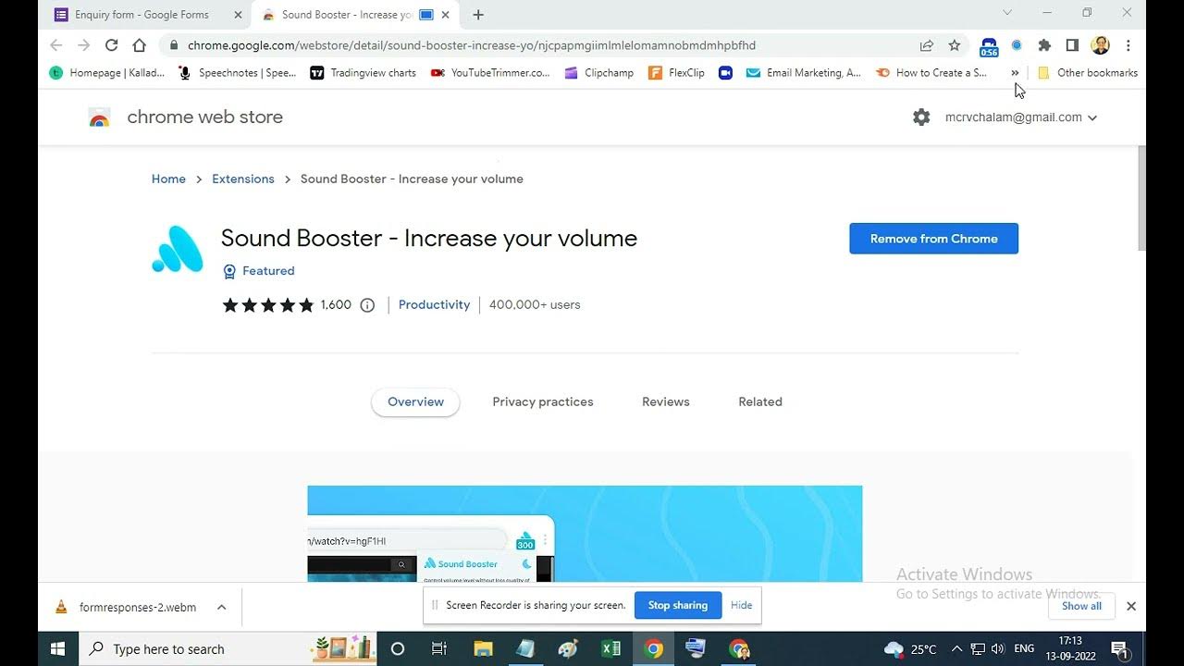Show more bookmarks with the double chevron
Viewport: 1184px width, 666px height.
(1015, 73)
